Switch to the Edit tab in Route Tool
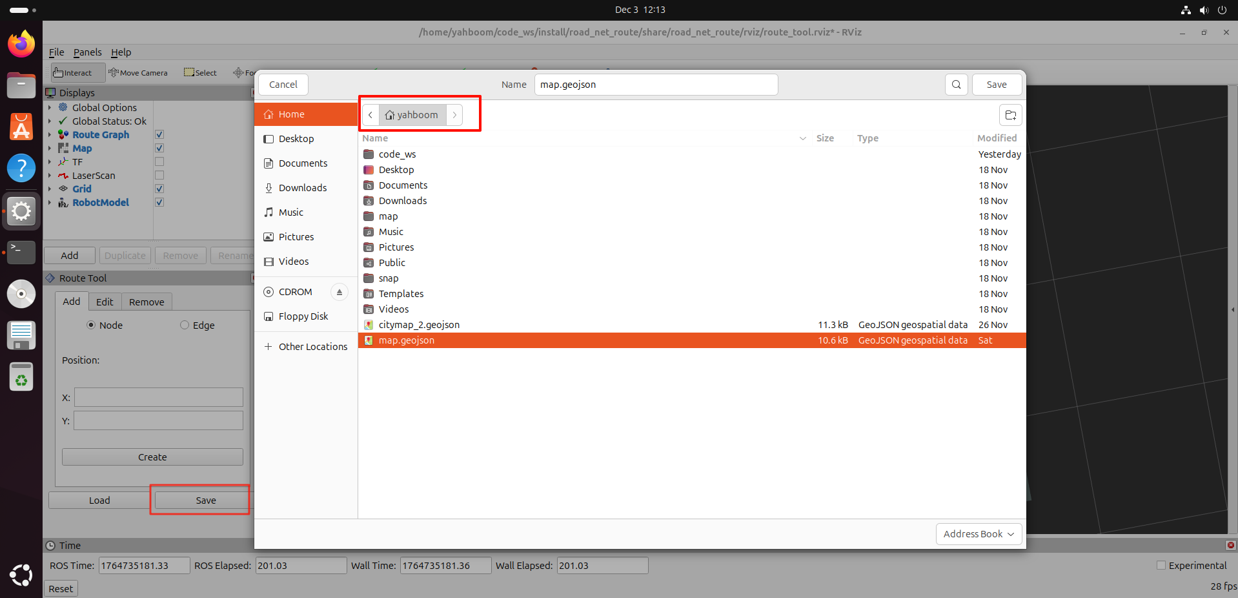 click(x=105, y=302)
